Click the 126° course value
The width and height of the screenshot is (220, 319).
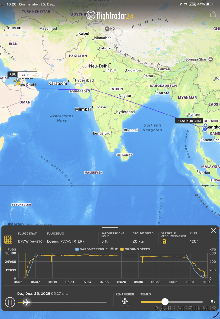pos(194,241)
